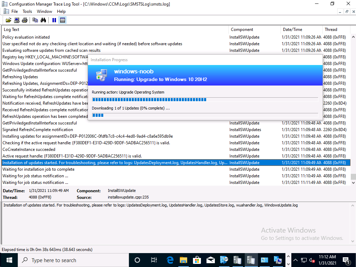Open the Control Panel chart icon on taskbar
Viewport: 356px width, 267px height.
265,260
